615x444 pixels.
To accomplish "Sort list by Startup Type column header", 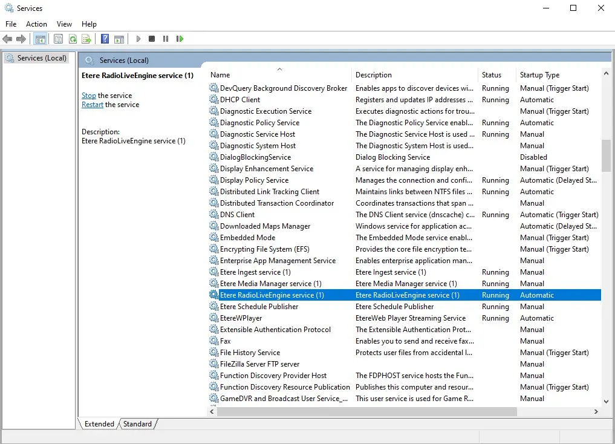I will tap(539, 75).
